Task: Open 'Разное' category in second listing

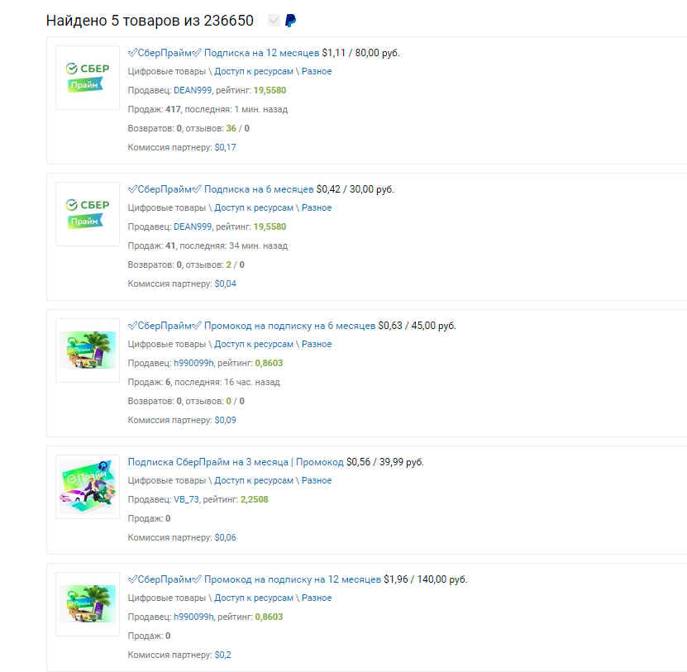Action: tap(317, 207)
